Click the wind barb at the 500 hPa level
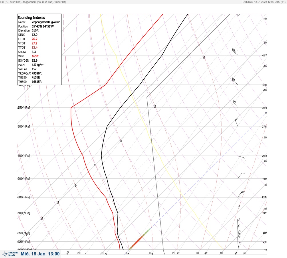The height and width of the screenshot is (258, 287). click(241, 176)
